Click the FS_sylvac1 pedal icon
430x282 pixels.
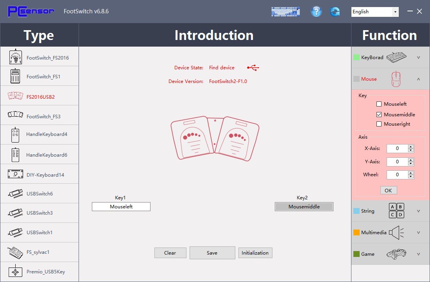coord(15,252)
